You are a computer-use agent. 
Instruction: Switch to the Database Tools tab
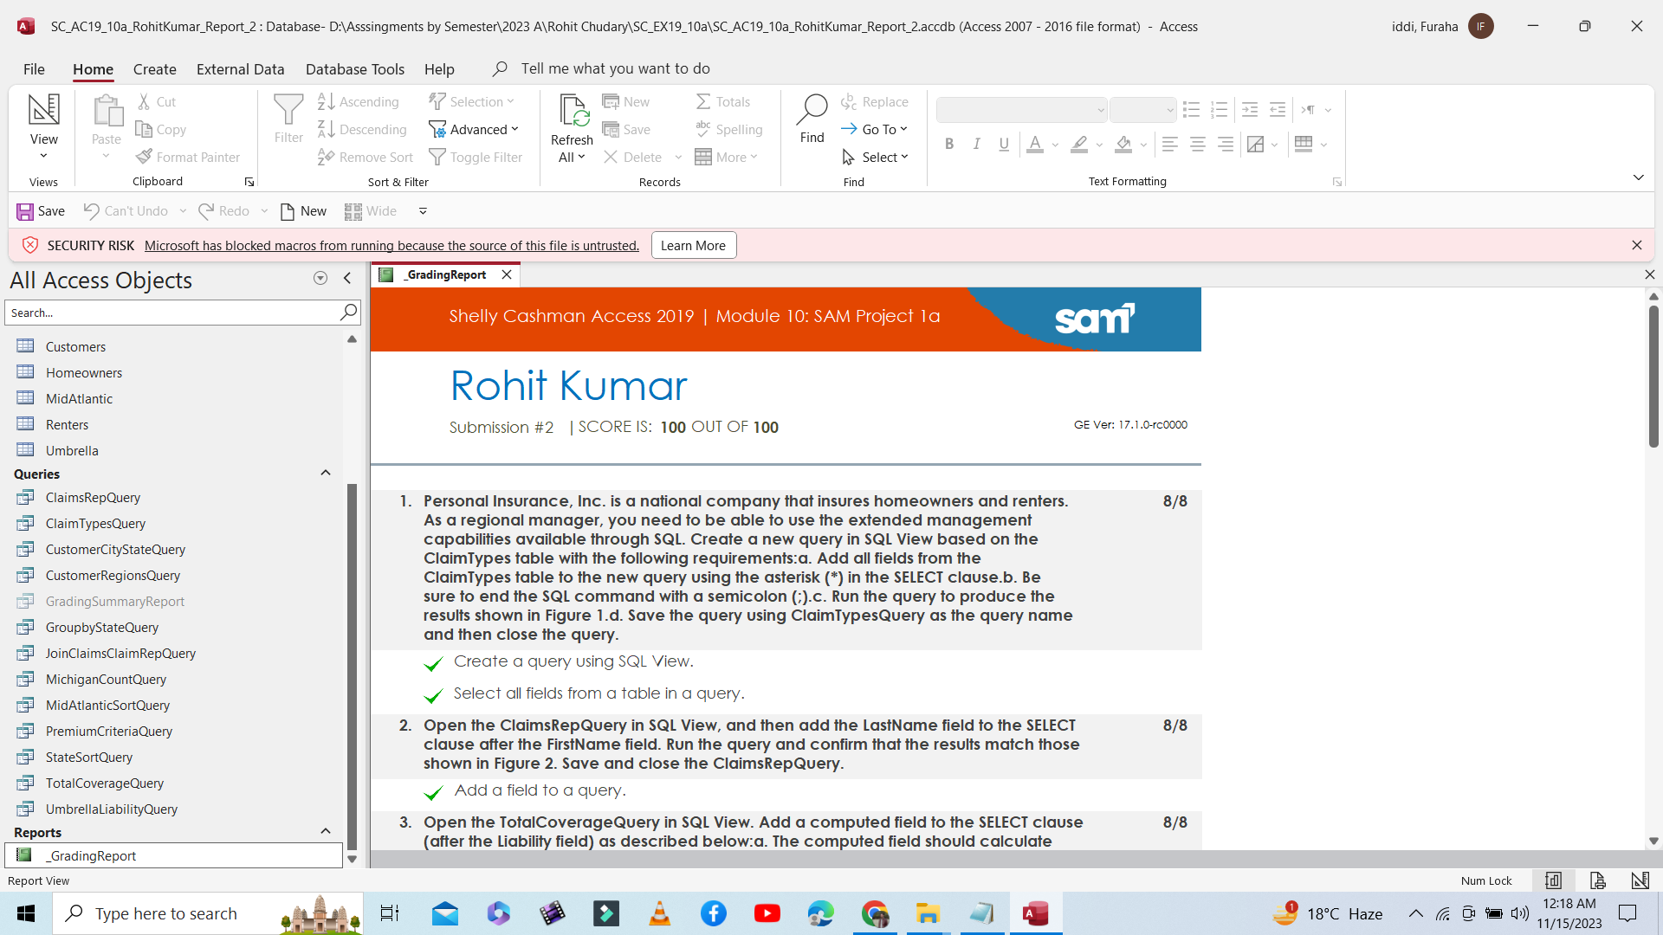355,69
